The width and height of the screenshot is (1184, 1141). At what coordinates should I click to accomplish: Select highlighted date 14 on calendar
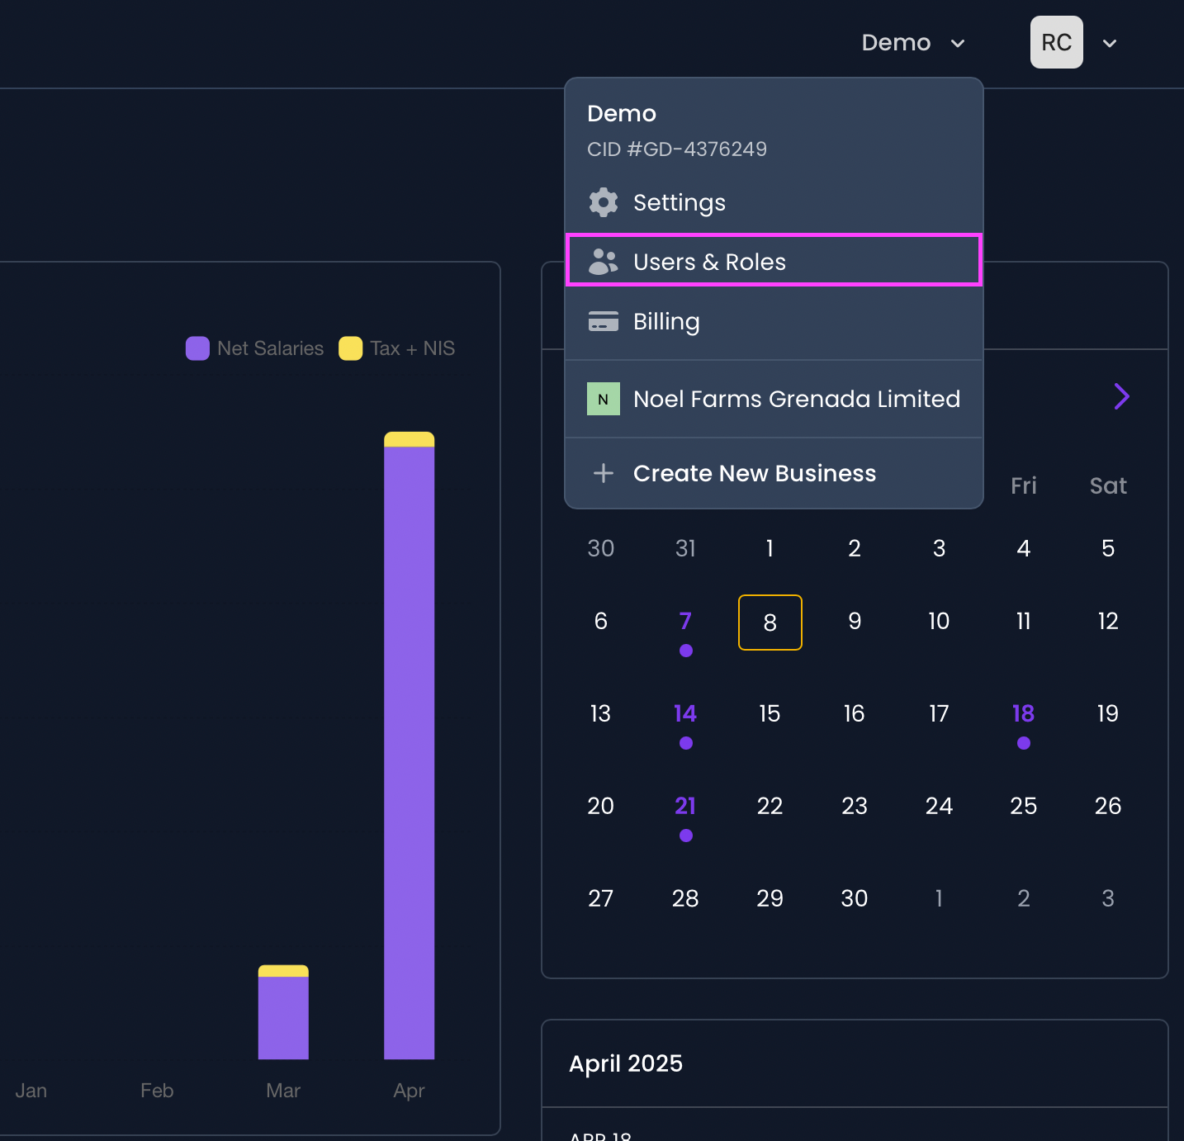point(685,713)
